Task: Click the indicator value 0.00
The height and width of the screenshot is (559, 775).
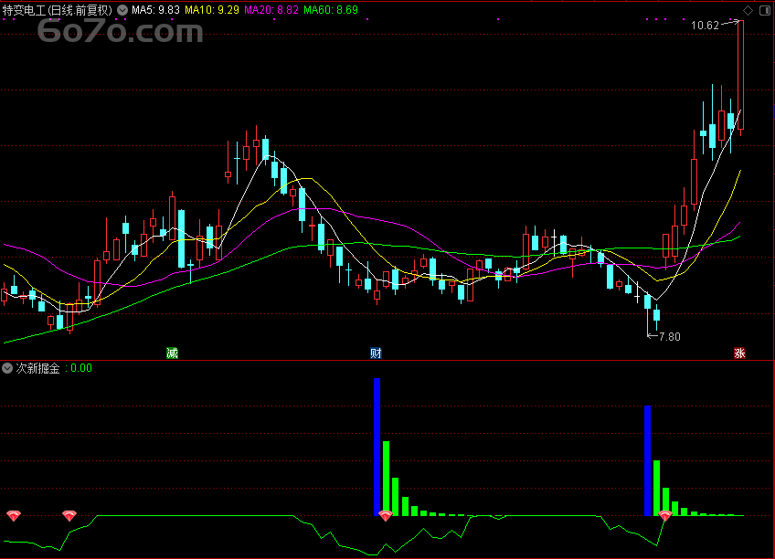Action: point(81,368)
